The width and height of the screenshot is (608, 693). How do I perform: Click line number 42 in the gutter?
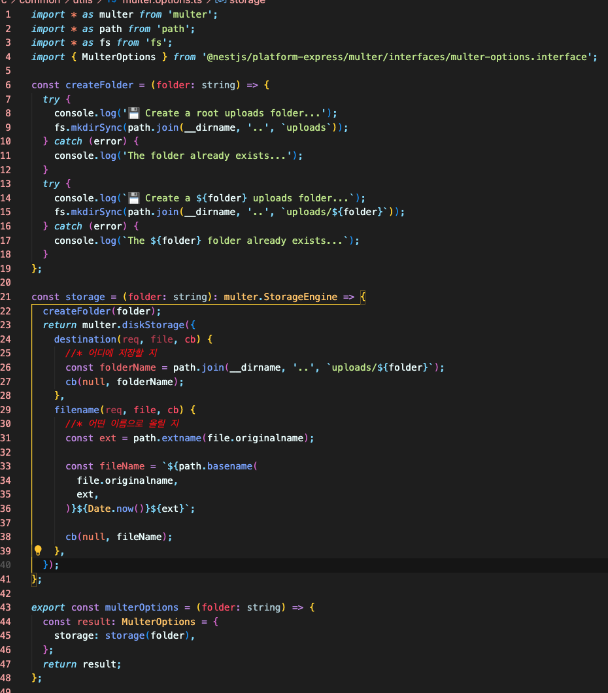click(x=5, y=594)
